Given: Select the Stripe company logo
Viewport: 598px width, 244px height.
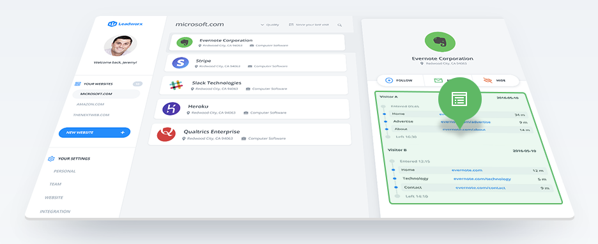Looking at the screenshot, I should tap(180, 63).
